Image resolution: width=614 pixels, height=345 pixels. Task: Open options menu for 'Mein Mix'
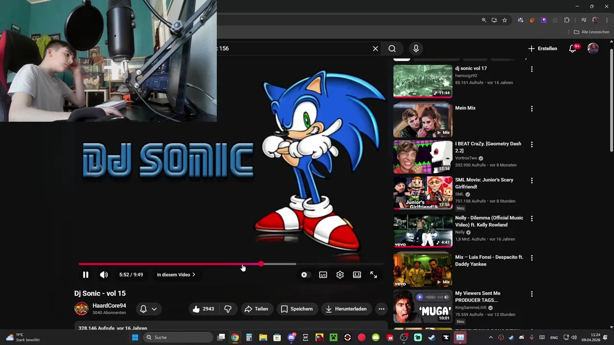coord(531,109)
